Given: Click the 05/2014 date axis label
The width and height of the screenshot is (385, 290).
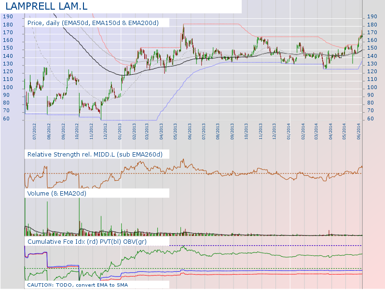Looking at the screenshot, I should tap(344, 132).
